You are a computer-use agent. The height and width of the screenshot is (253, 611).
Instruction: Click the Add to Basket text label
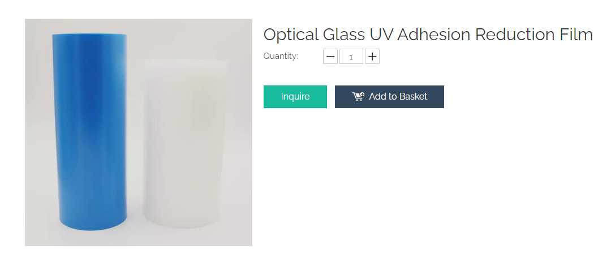398,97
